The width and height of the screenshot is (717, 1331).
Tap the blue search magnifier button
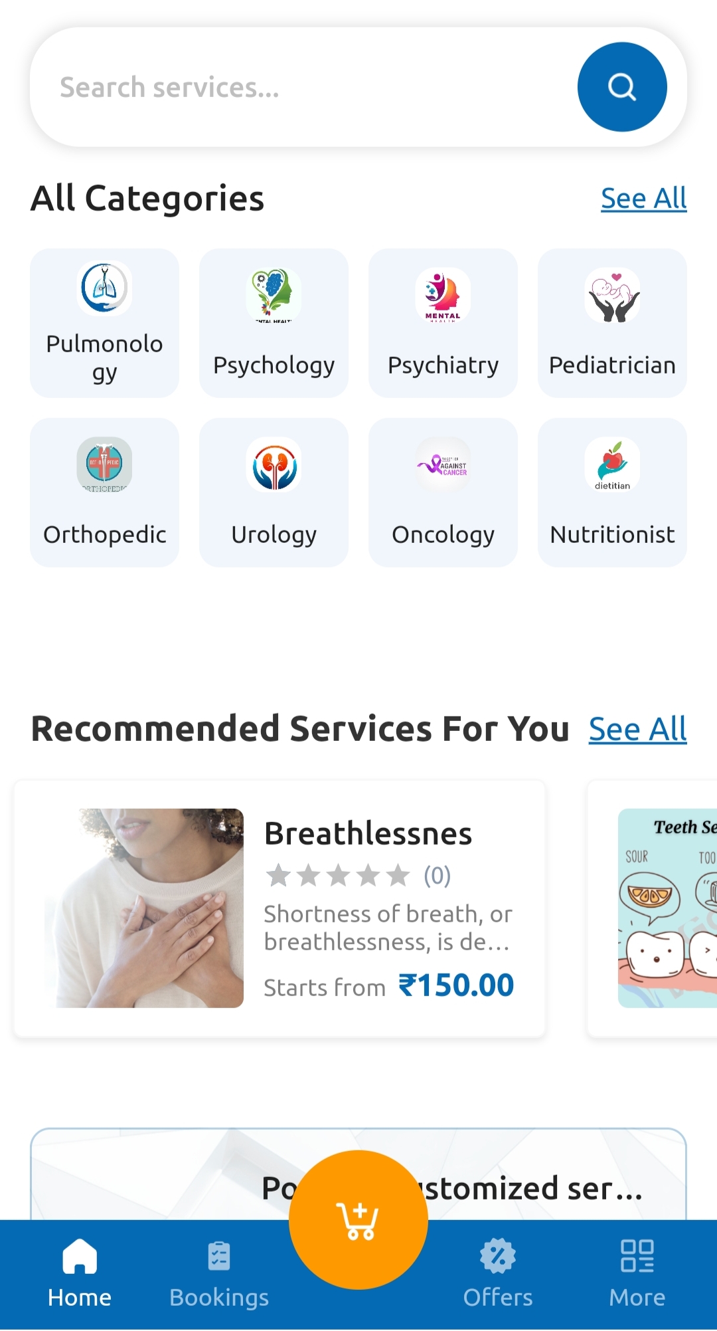622,87
